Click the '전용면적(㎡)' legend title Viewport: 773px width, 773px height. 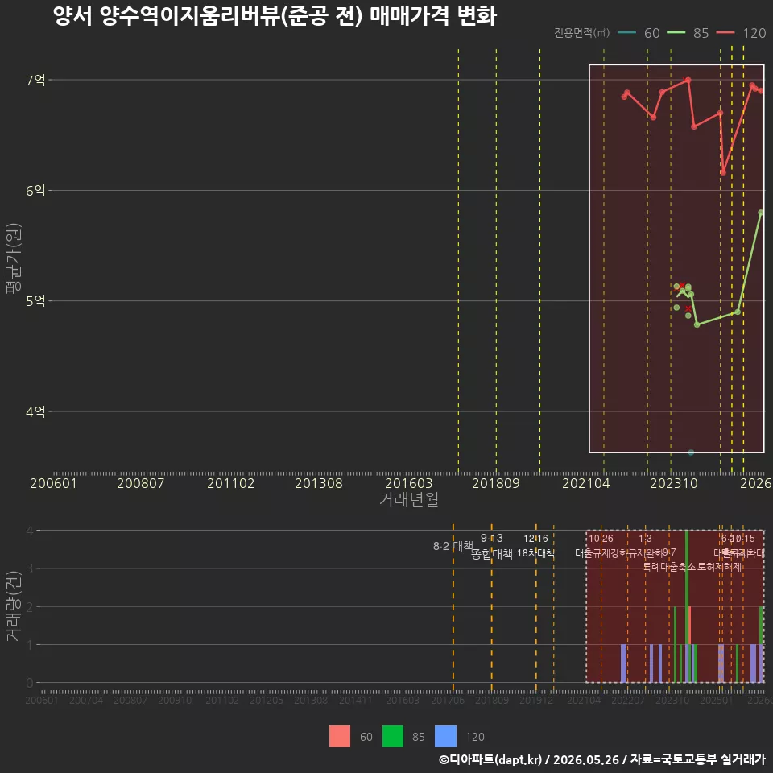coord(581,32)
